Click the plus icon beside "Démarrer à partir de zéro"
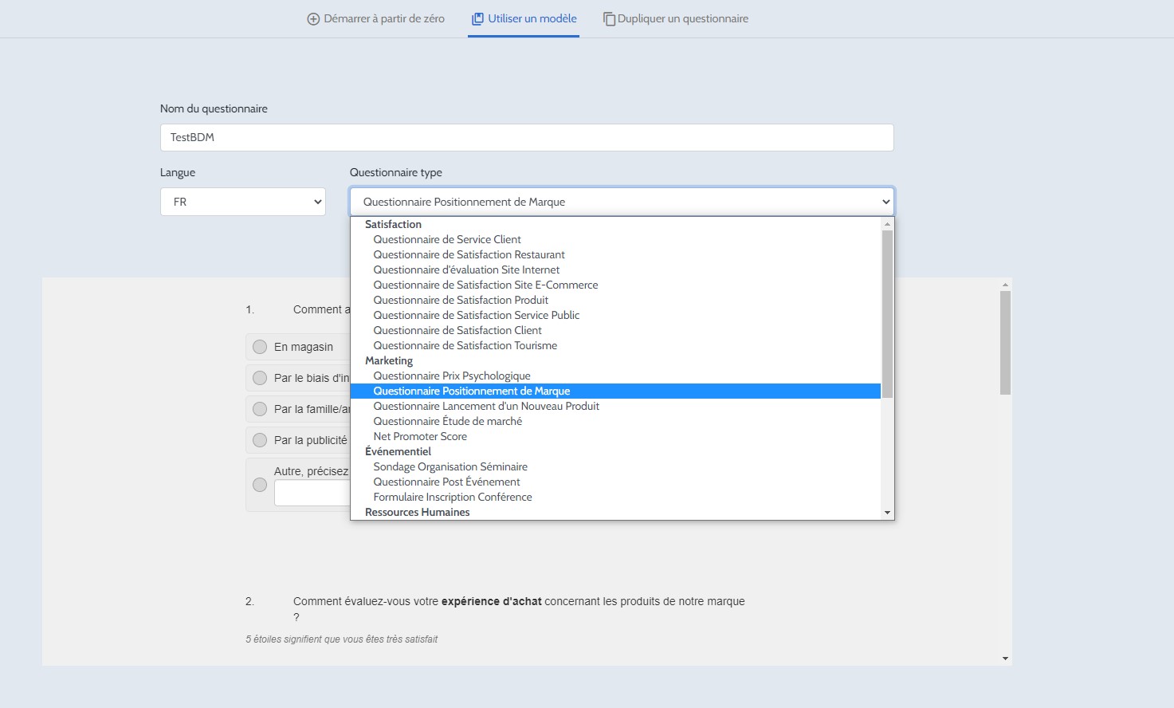The width and height of the screenshot is (1174, 708). click(x=312, y=18)
